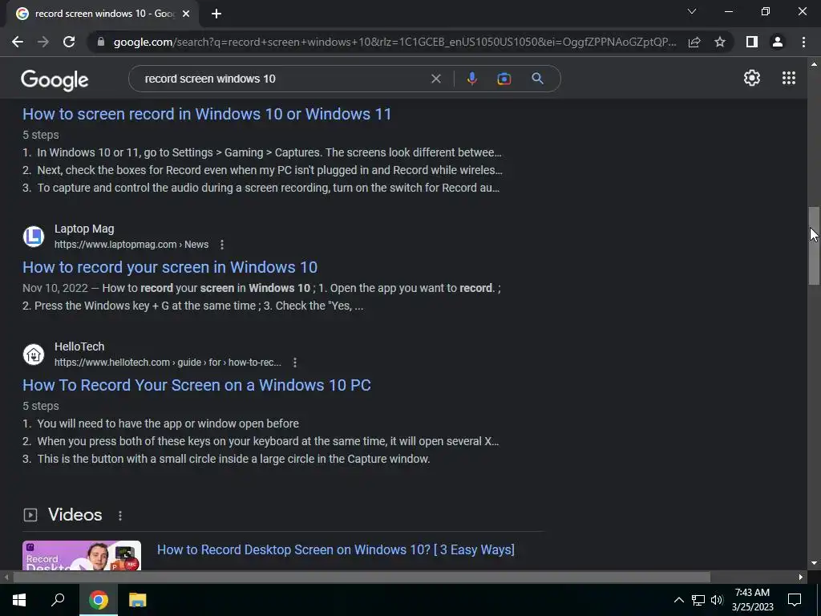Image resolution: width=821 pixels, height=616 pixels.
Task: Click the Google logo
Action: 55,79
